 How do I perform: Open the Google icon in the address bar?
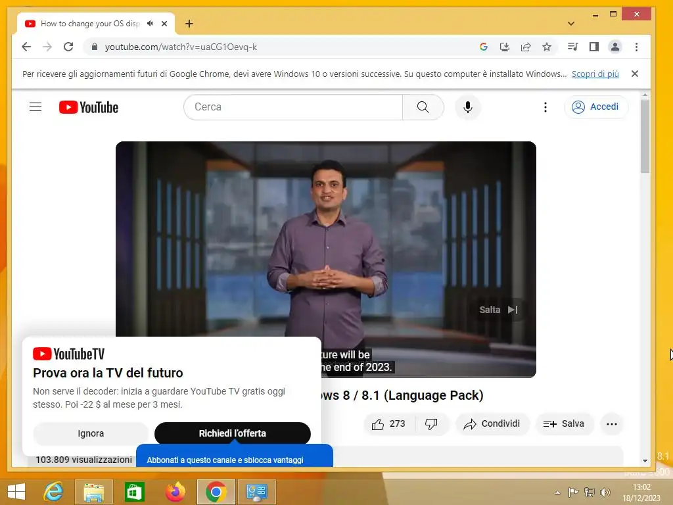pyautogui.click(x=484, y=47)
